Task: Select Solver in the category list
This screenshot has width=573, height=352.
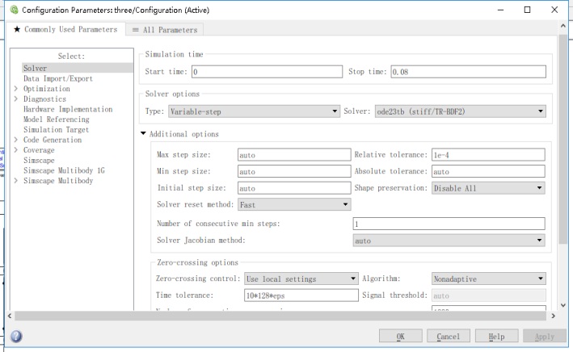Action: (x=78, y=68)
